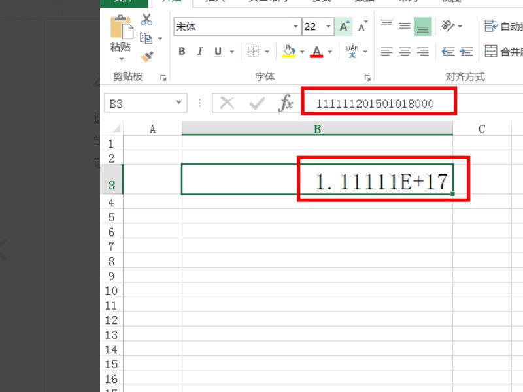Click the Phonetic Guide (拼音) icon
Screen dimensions: 523x392
tap(353, 50)
